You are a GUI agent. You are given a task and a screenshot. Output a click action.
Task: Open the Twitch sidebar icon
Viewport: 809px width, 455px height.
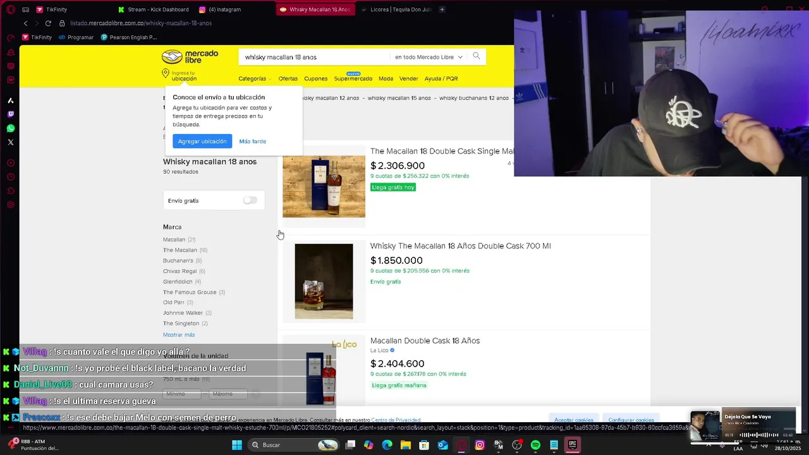10,114
